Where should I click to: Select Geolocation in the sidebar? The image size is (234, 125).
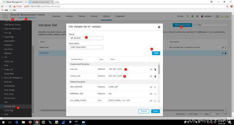(x=9, y=41)
